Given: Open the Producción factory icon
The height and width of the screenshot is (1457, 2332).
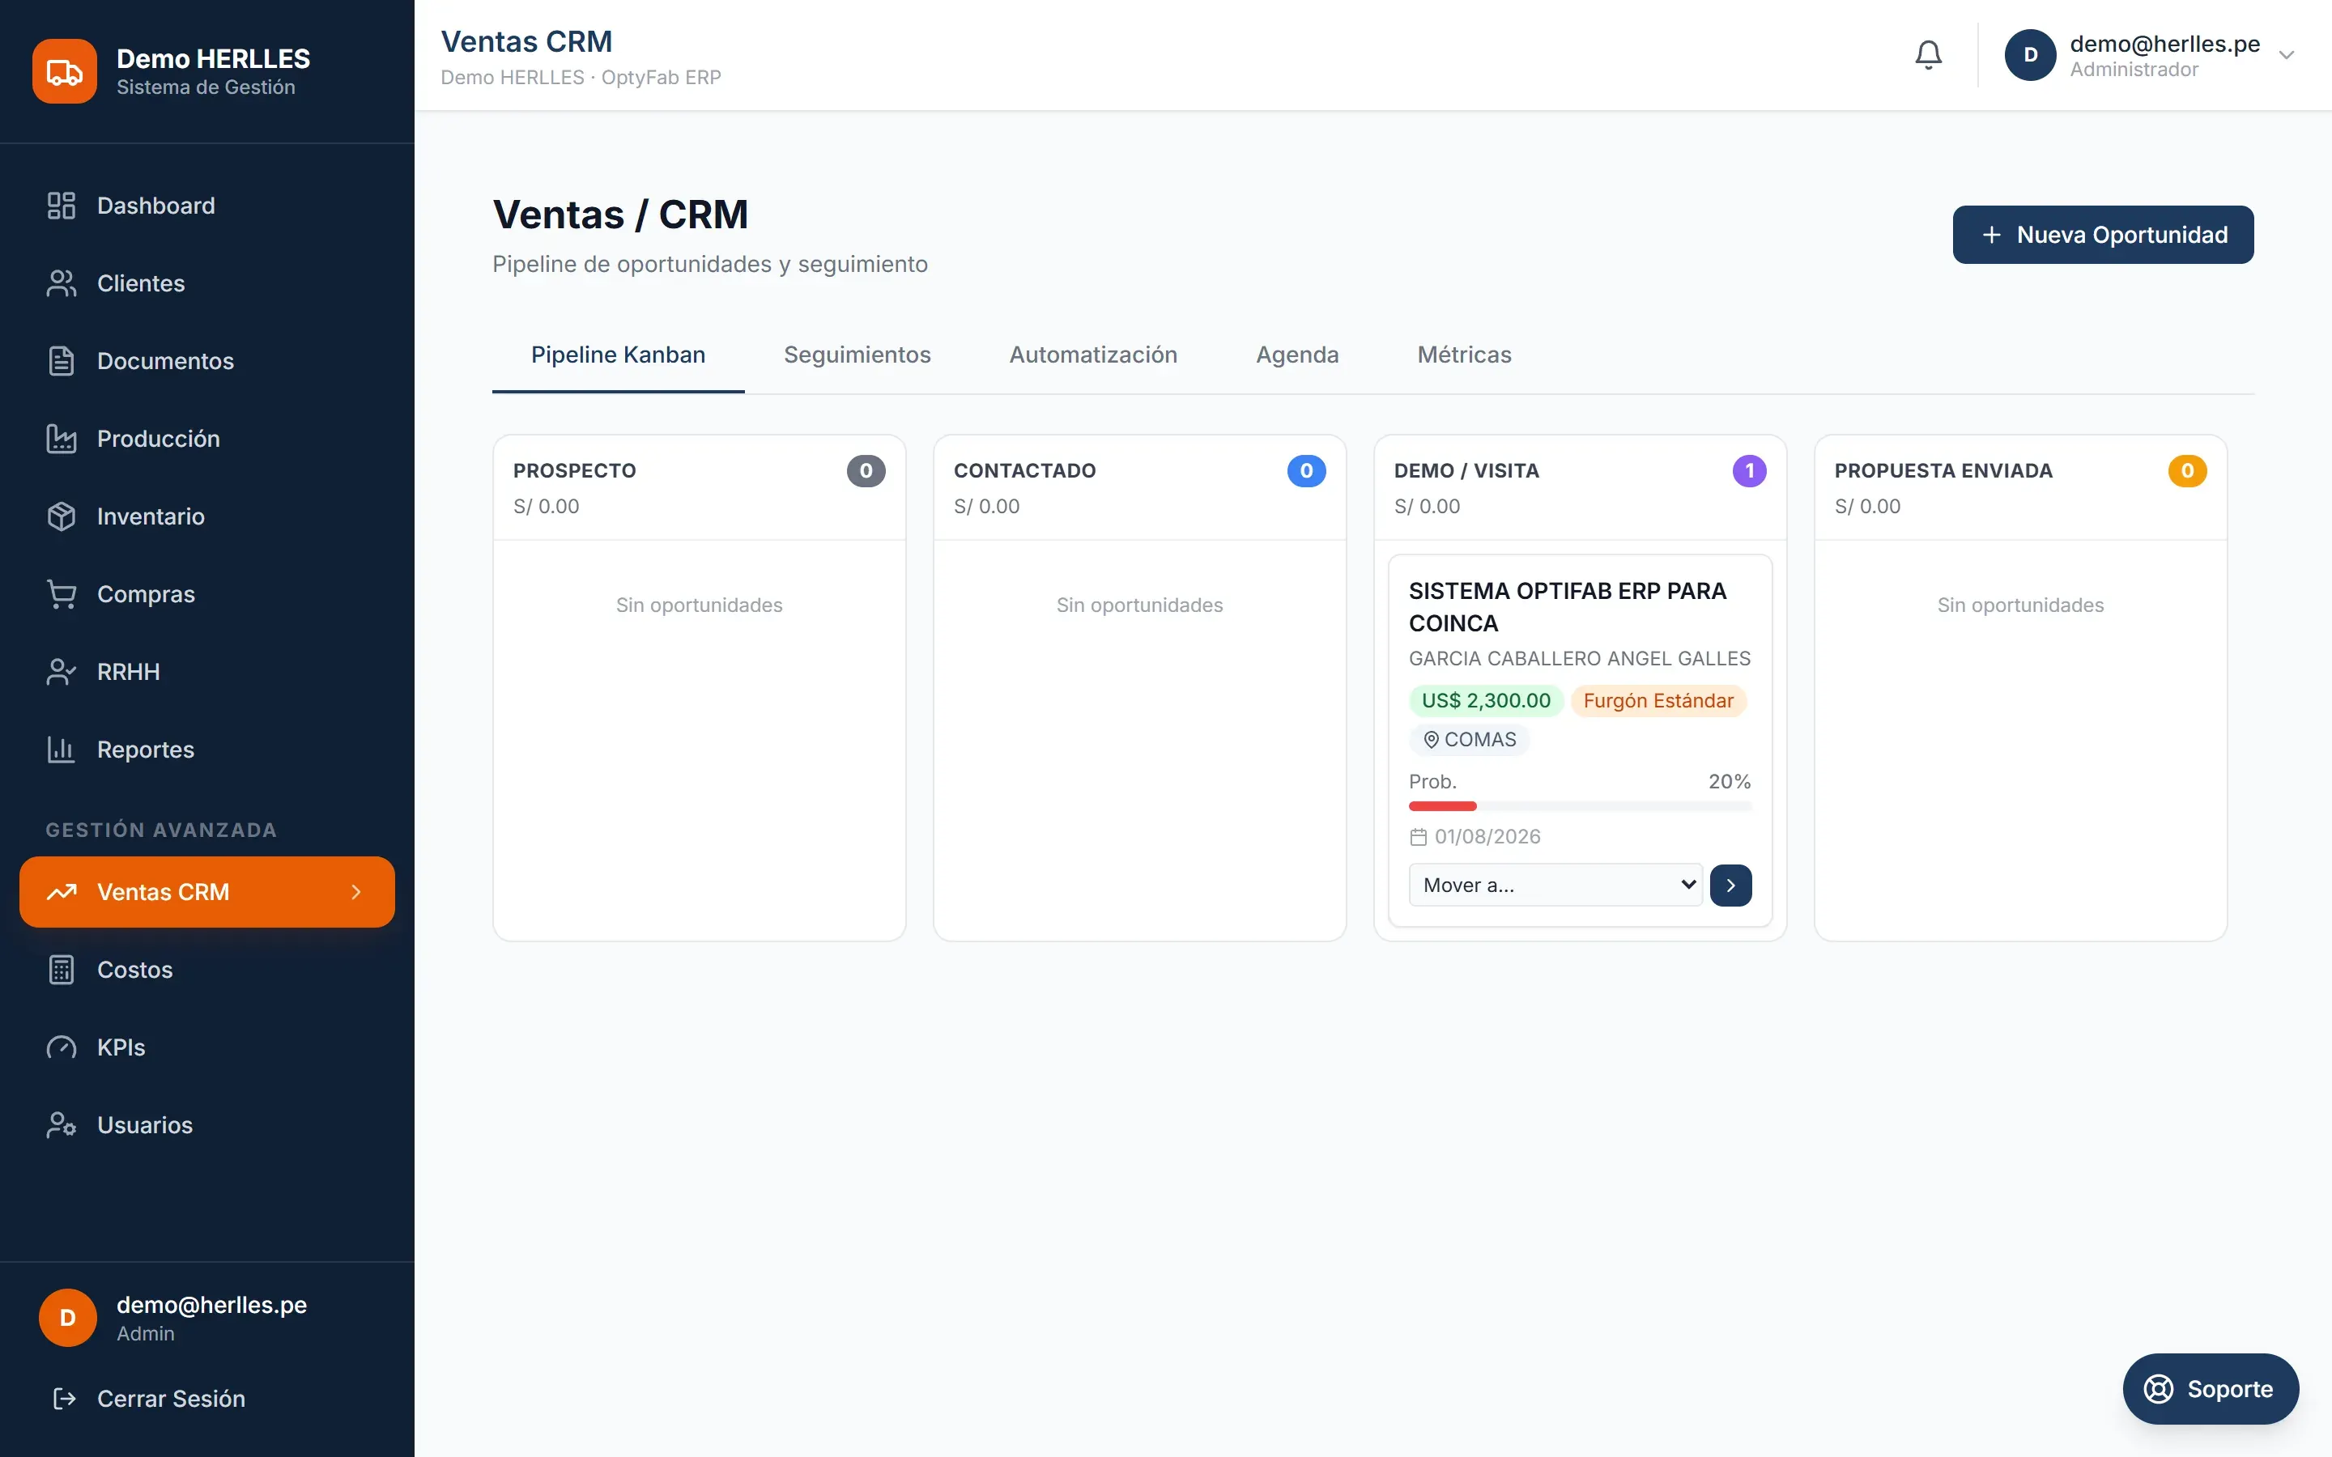Looking at the screenshot, I should [62, 439].
